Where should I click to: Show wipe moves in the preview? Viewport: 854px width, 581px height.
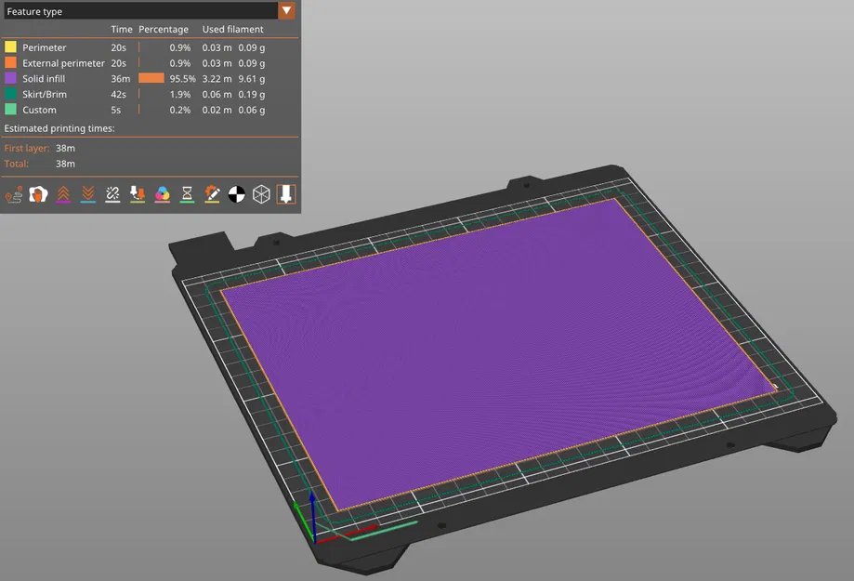[x=38, y=193]
